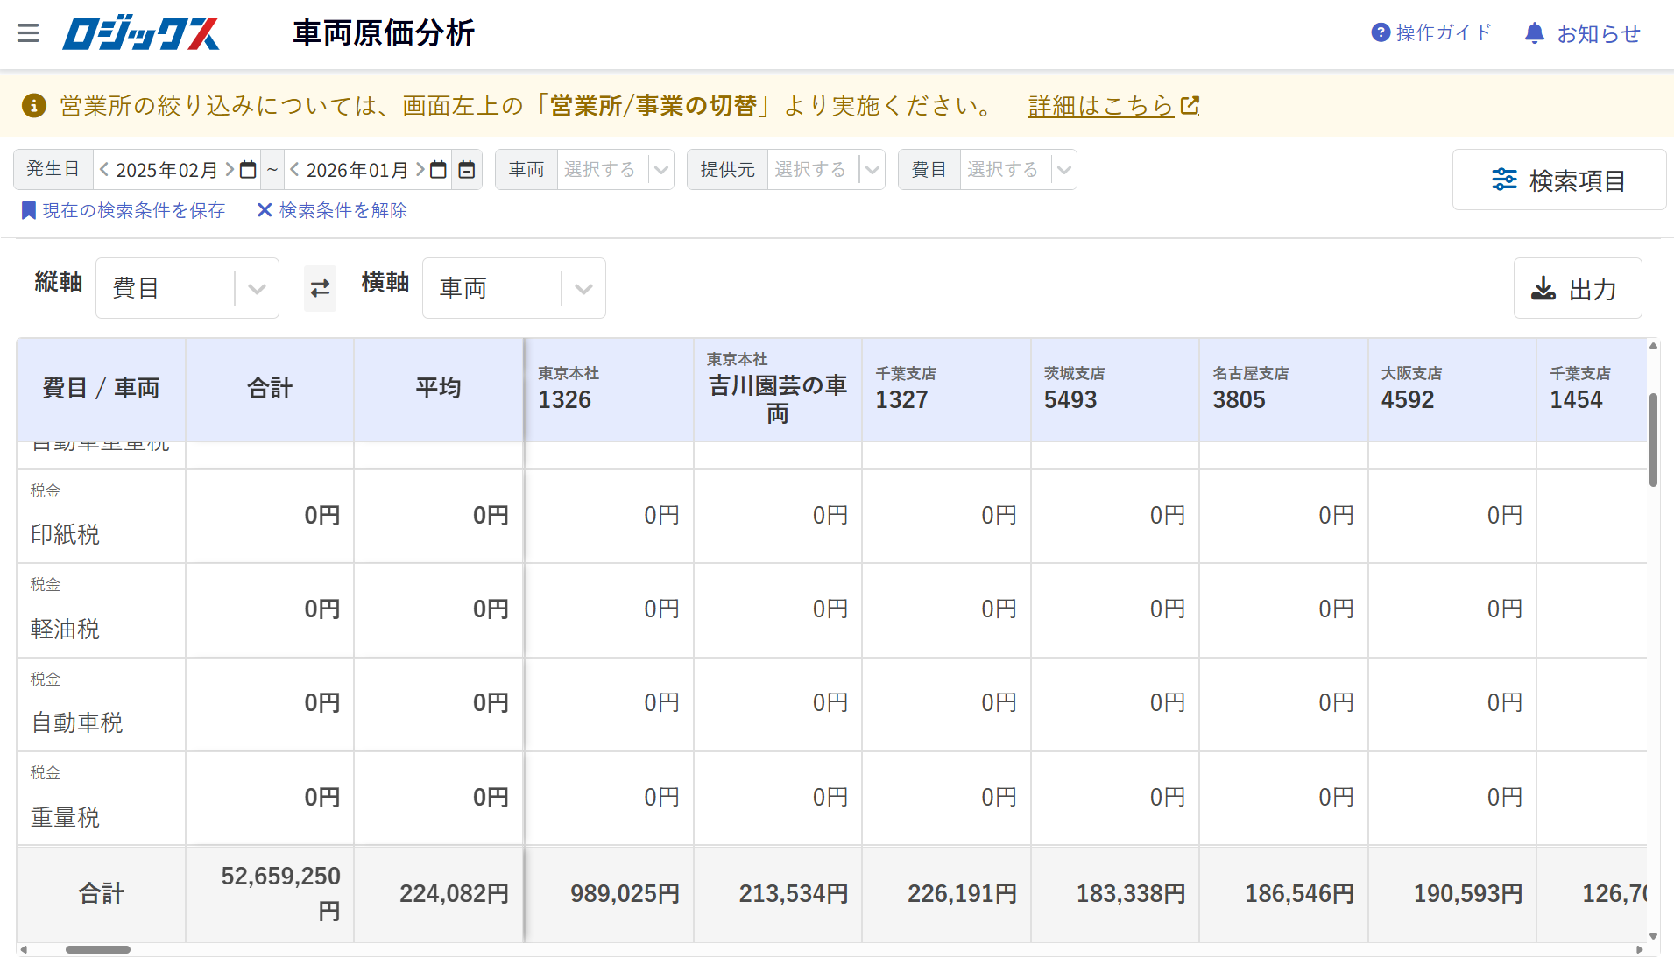Click the date range preset calendar icon
Viewport: 1674px width, 958px height.
[x=467, y=170]
